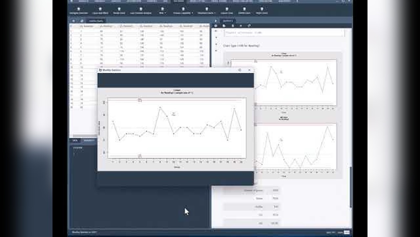Viewport: 420px width, 237px height.
Task: Click the first collapse arrow in output gutter
Action: tap(216, 37)
